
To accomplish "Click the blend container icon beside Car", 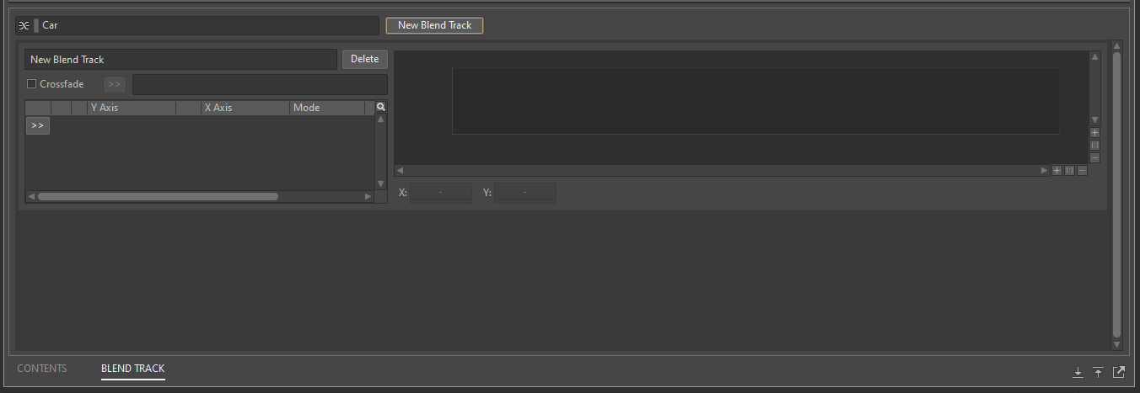I will (x=24, y=25).
